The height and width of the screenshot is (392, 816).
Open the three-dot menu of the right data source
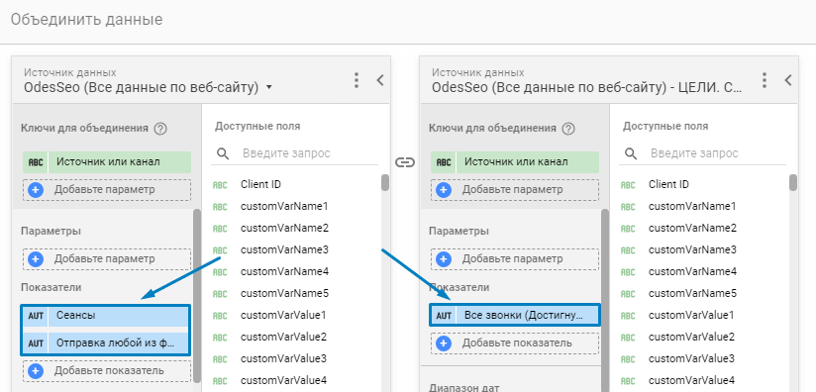pos(765,80)
